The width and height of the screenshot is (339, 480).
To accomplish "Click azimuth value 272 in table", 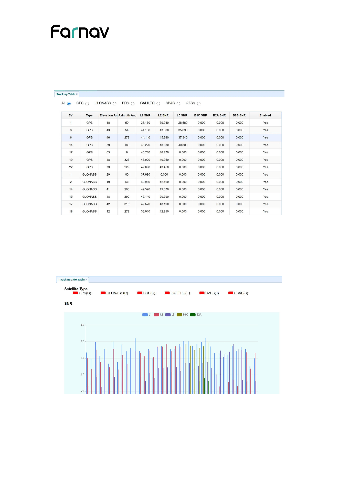I will tap(127, 138).
